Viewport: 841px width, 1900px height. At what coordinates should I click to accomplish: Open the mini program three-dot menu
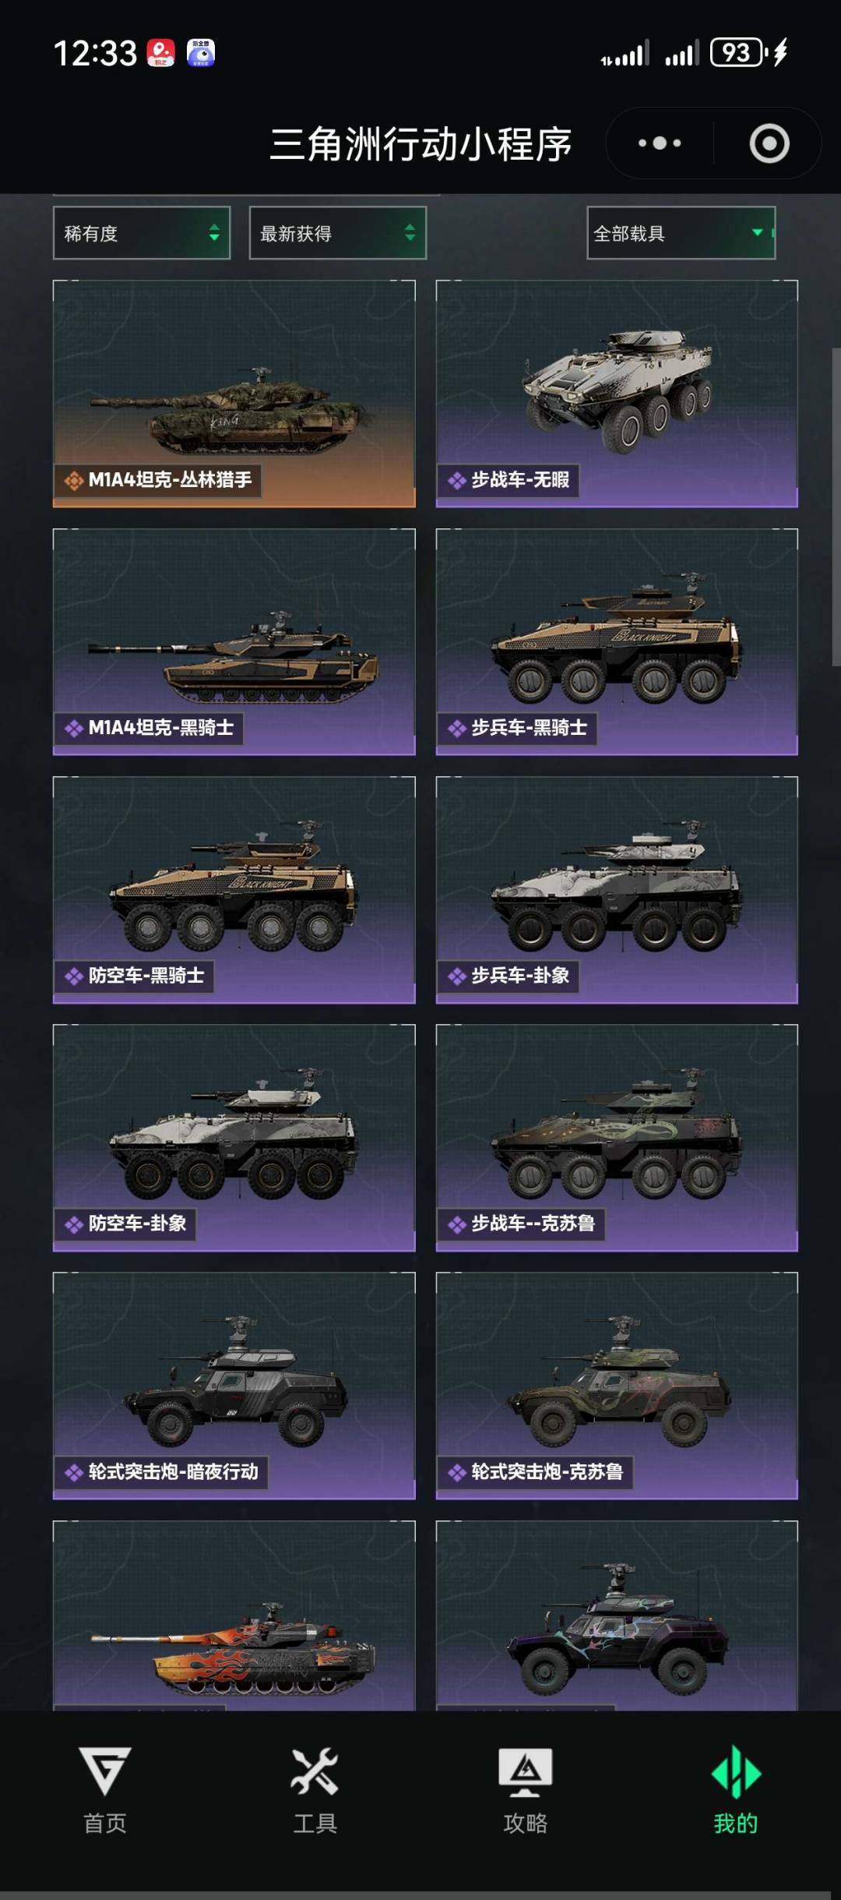[660, 143]
